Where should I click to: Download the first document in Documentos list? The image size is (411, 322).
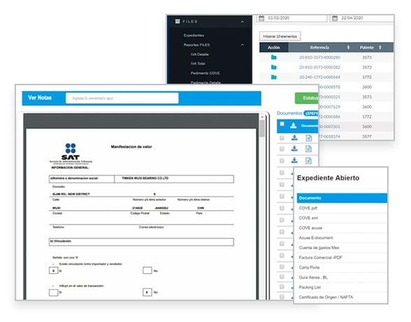coord(294,138)
